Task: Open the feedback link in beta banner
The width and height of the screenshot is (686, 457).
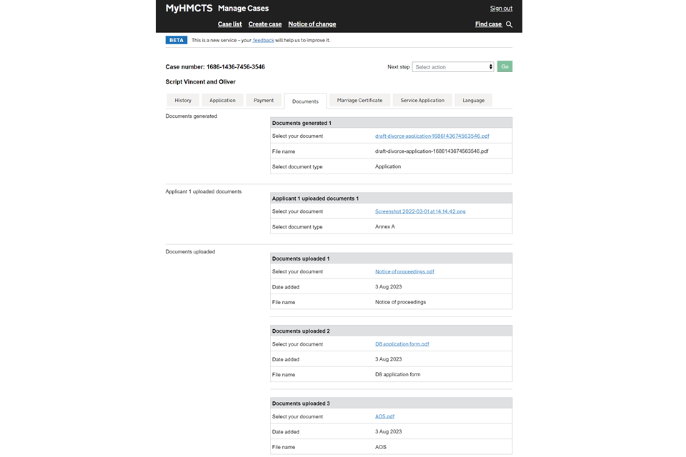Action: 263,41
